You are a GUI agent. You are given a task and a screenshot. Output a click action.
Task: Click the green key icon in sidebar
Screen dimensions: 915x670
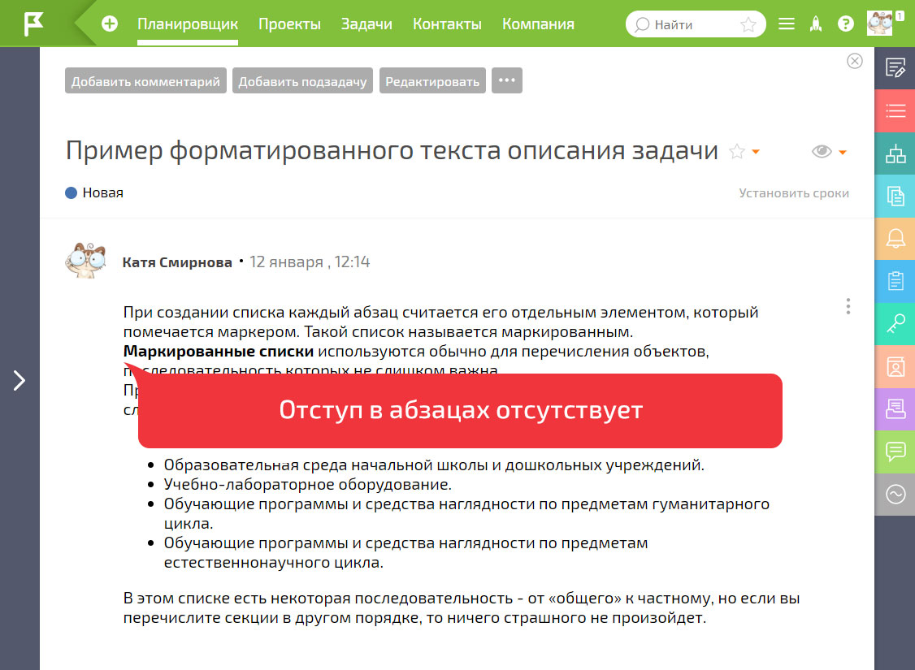(x=895, y=323)
